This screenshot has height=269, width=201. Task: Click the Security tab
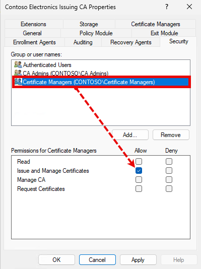[x=178, y=41]
